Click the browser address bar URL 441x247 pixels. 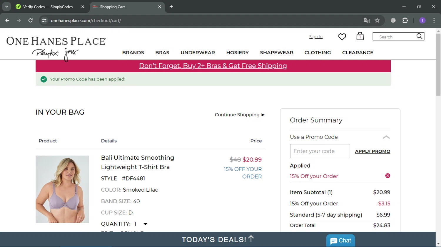pyautogui.click(x=86, y=21)
